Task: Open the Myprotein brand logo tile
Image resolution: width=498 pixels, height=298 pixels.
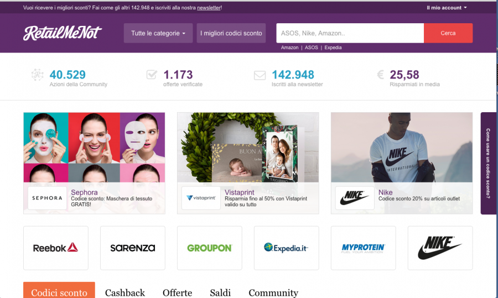Action: (x=364, y=248)
